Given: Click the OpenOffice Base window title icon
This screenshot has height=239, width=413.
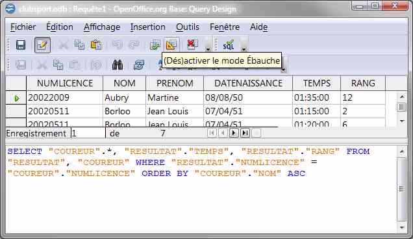Looking at the screenshot, I should tap(10, 8).
